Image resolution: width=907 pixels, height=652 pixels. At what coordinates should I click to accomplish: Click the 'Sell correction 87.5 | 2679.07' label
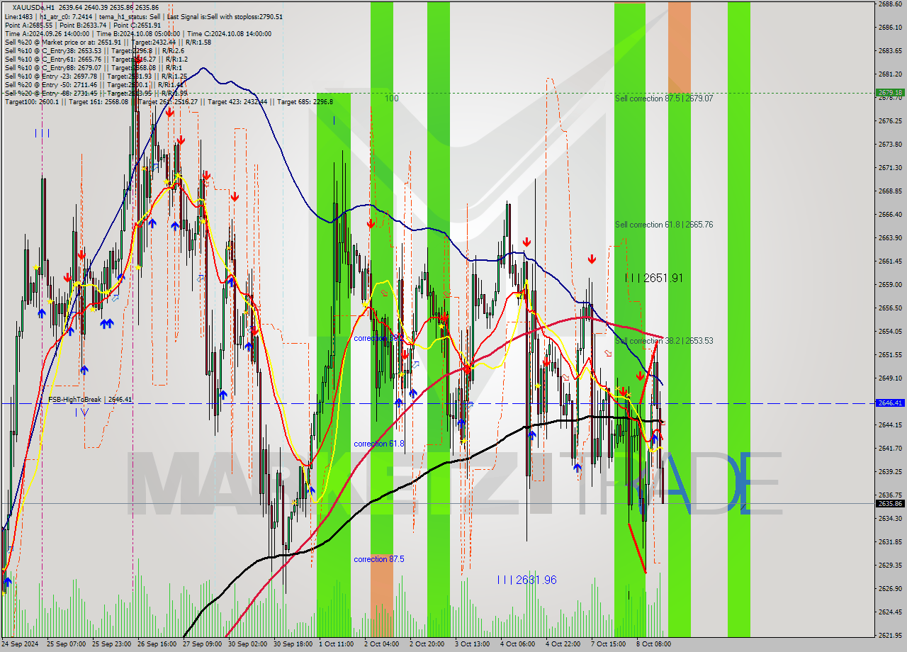click(x=664, y=99)
